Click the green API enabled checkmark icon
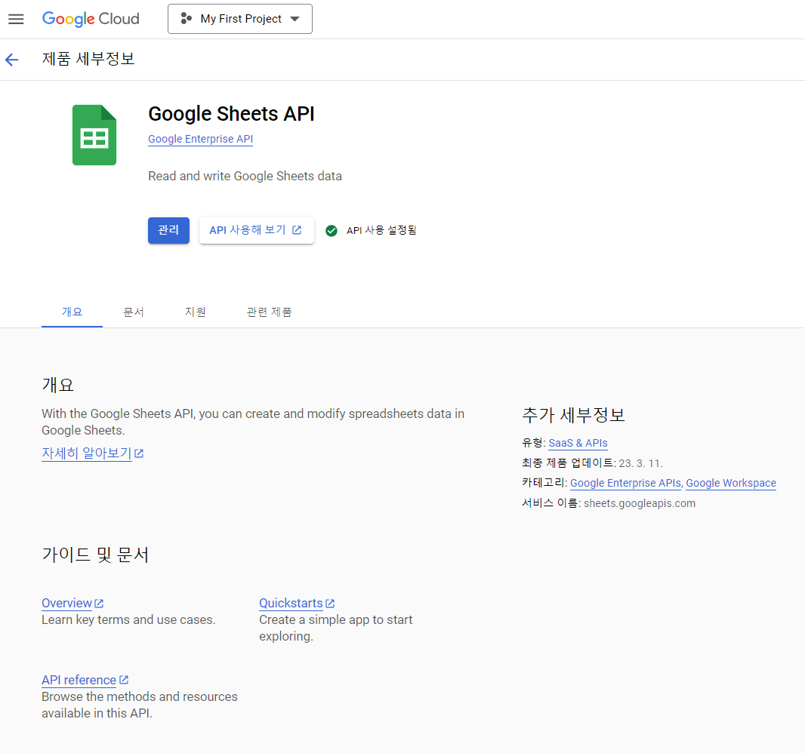This screenshot has height=753, width=805. (332, 231)
